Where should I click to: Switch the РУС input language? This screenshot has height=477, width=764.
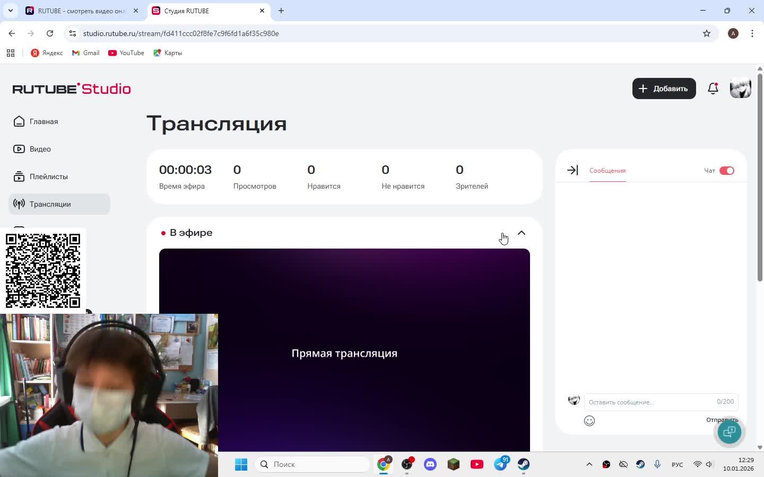pos(678,464)
